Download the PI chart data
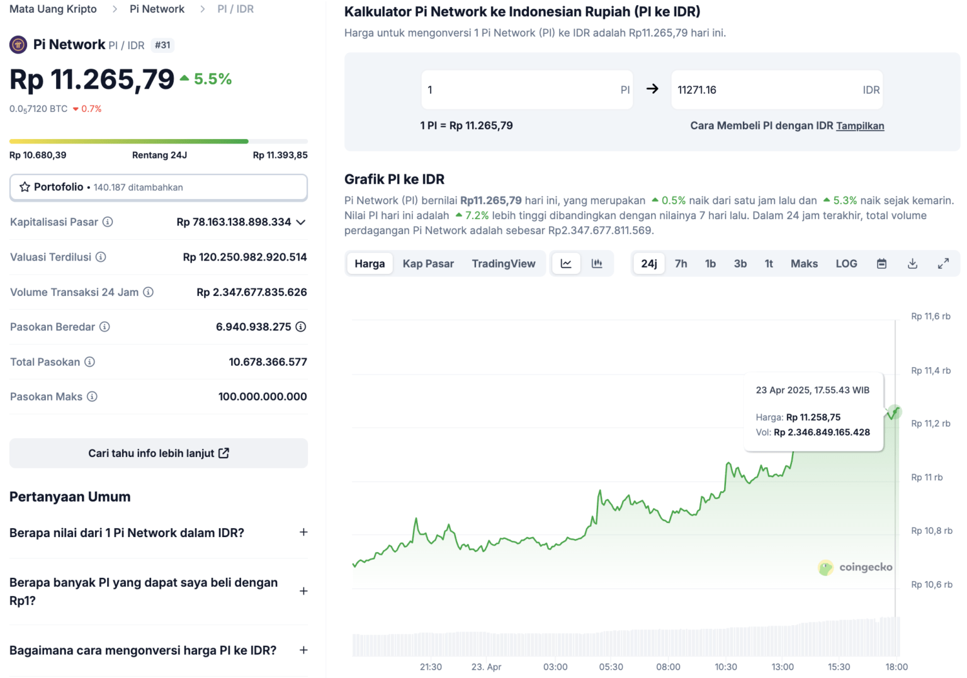 [912, 263]
